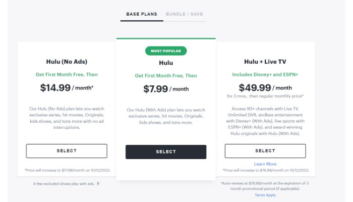Click the $7.99 / month price
353x202 pixels.
166,89
